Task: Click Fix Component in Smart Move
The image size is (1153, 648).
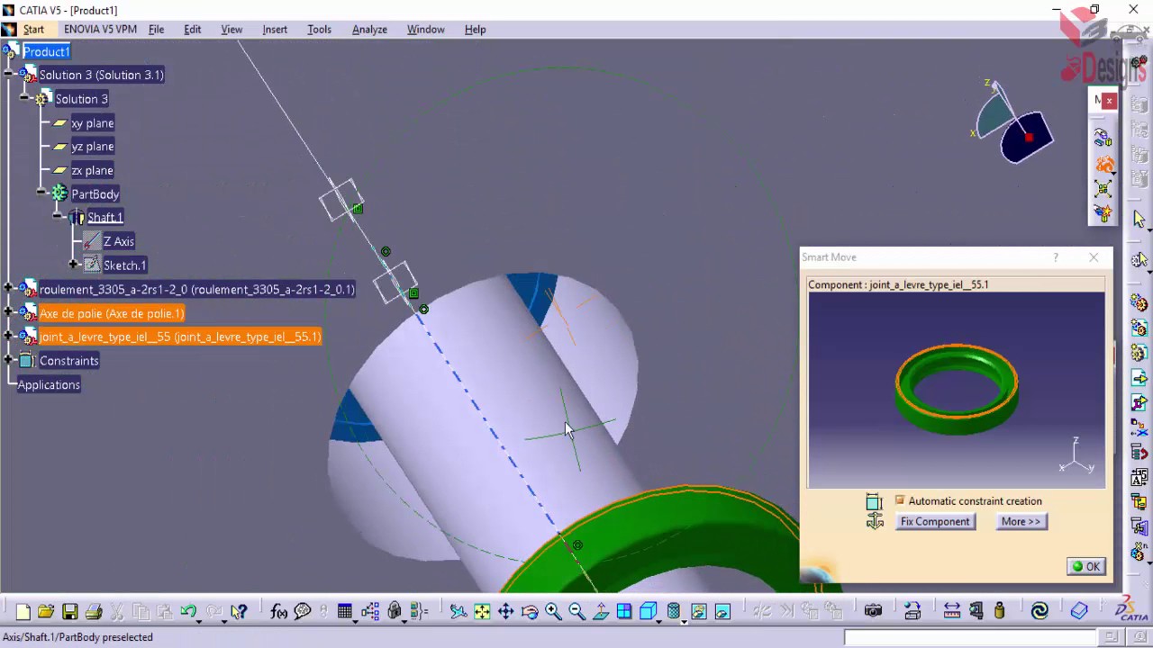Action: (935, 521)
